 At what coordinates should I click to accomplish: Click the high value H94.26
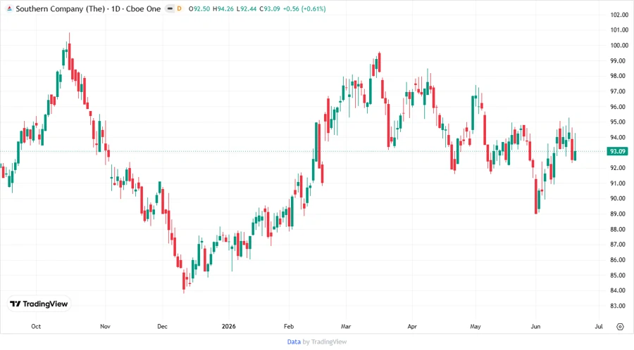[x=223, y=8]
